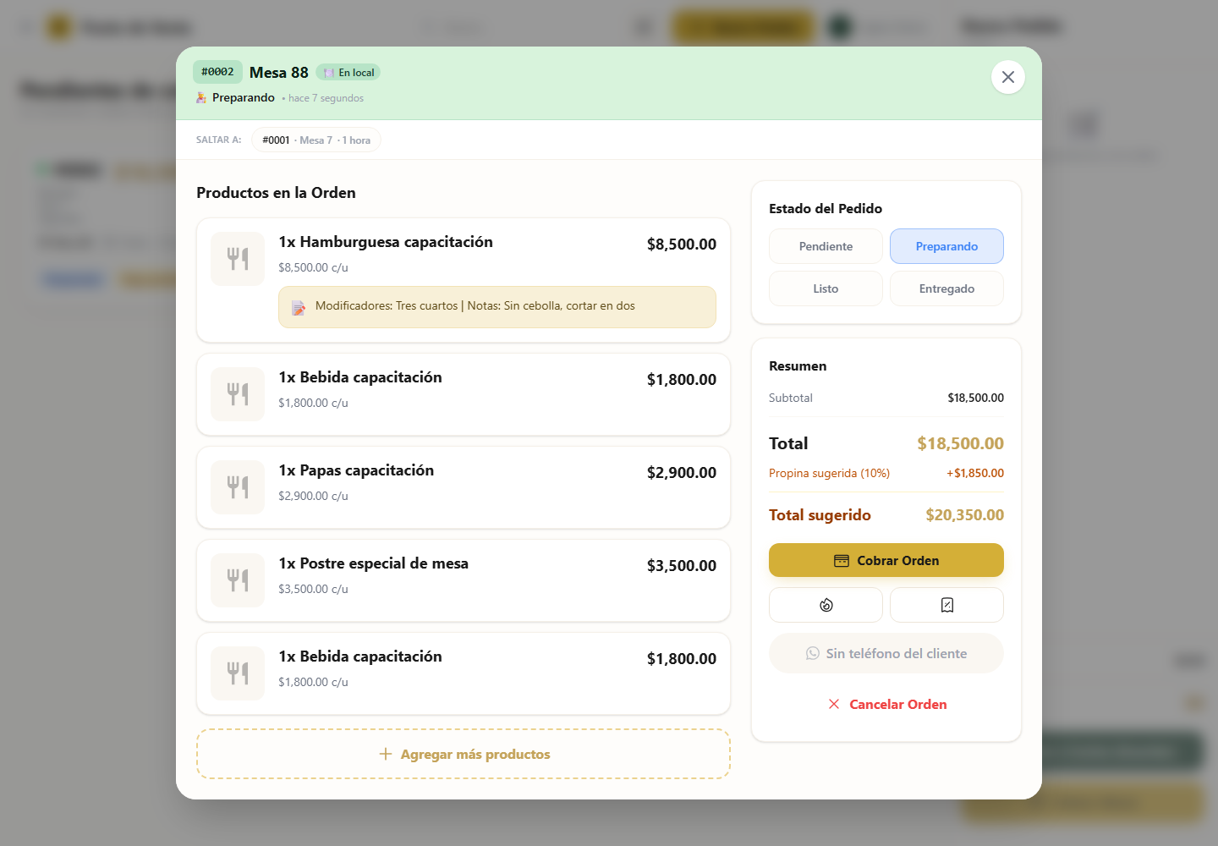Click the red X icon of Cancelar Orden
Viewport: 1218px width, 846px height.
pyautogui.click(x=834, y=704)
